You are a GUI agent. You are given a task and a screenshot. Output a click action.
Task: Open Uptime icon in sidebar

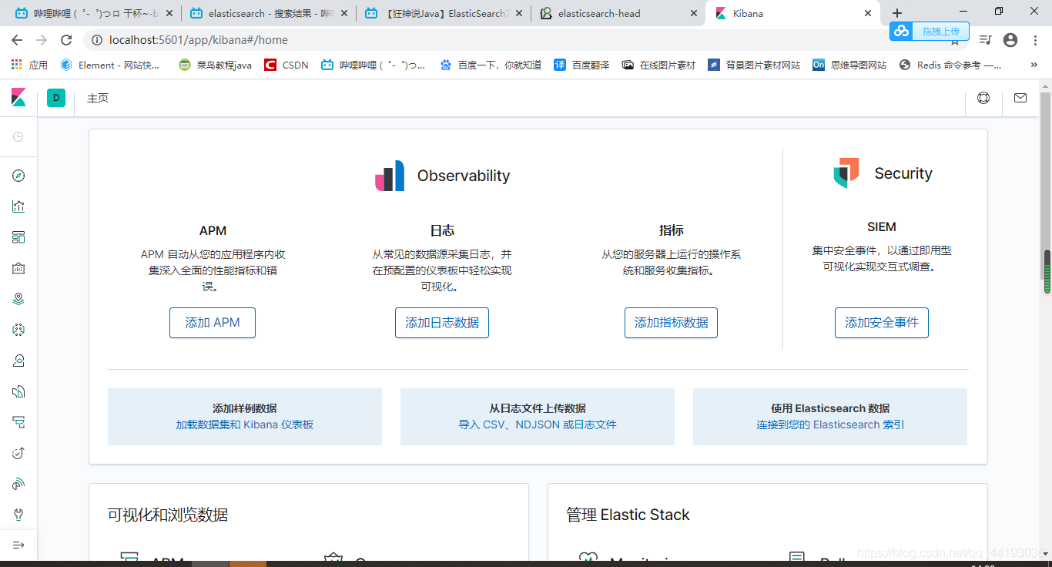18,453
